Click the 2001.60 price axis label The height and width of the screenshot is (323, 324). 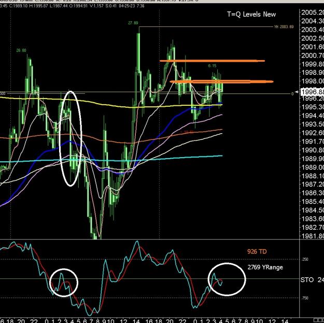313,47
